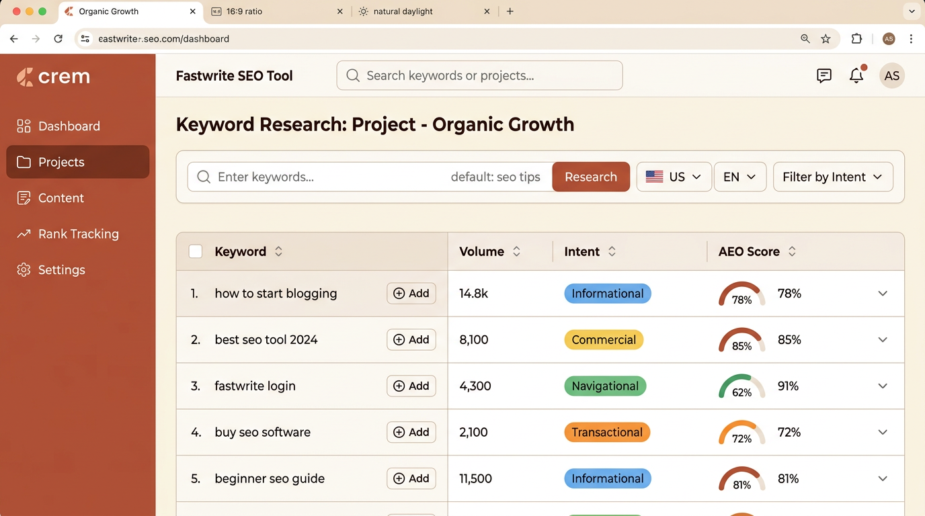Open the browser zoom magnifier icon
The height and width of the screenshot is (516, 925).
coord(805,39)
